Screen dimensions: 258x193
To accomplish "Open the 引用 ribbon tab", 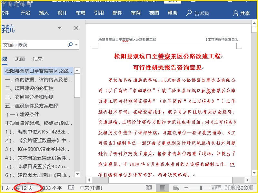I will (x=99, y=13).
